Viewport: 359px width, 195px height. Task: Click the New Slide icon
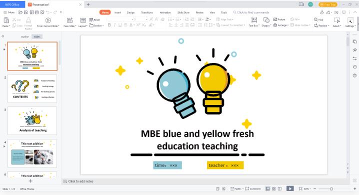69,20
